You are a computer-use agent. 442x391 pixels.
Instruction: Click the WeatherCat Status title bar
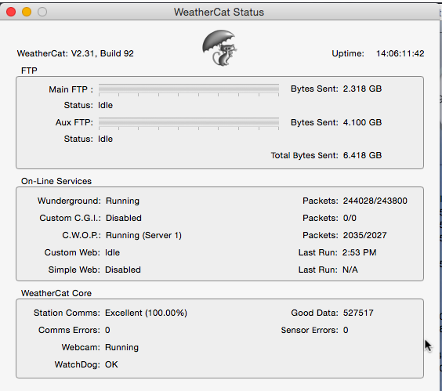coord(219,12)
